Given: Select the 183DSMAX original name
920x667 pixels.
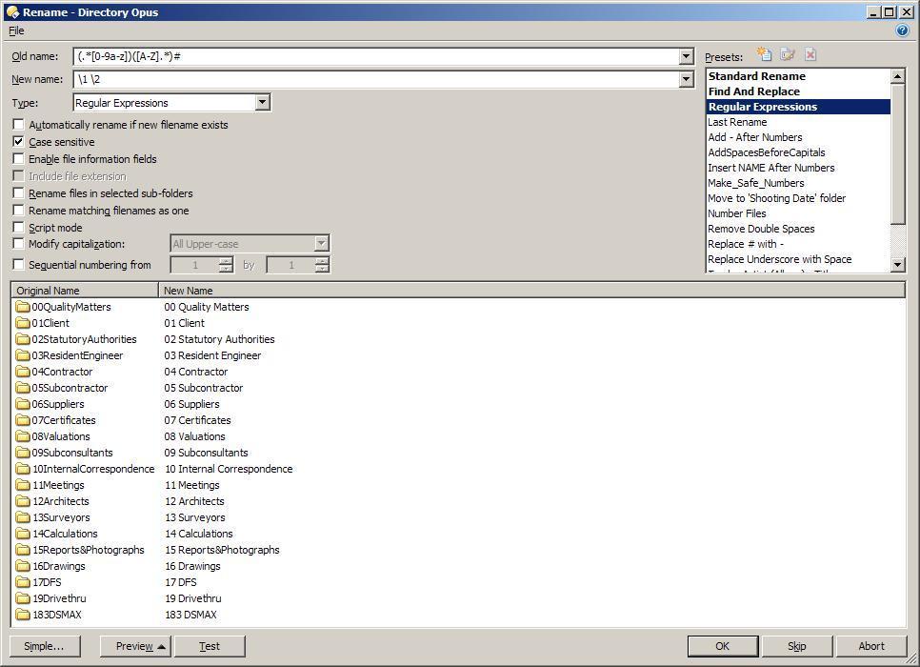Looking at the screenshot, I should [57, 615].
